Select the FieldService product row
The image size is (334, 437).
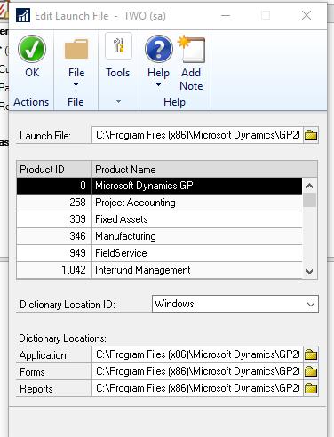159,253
